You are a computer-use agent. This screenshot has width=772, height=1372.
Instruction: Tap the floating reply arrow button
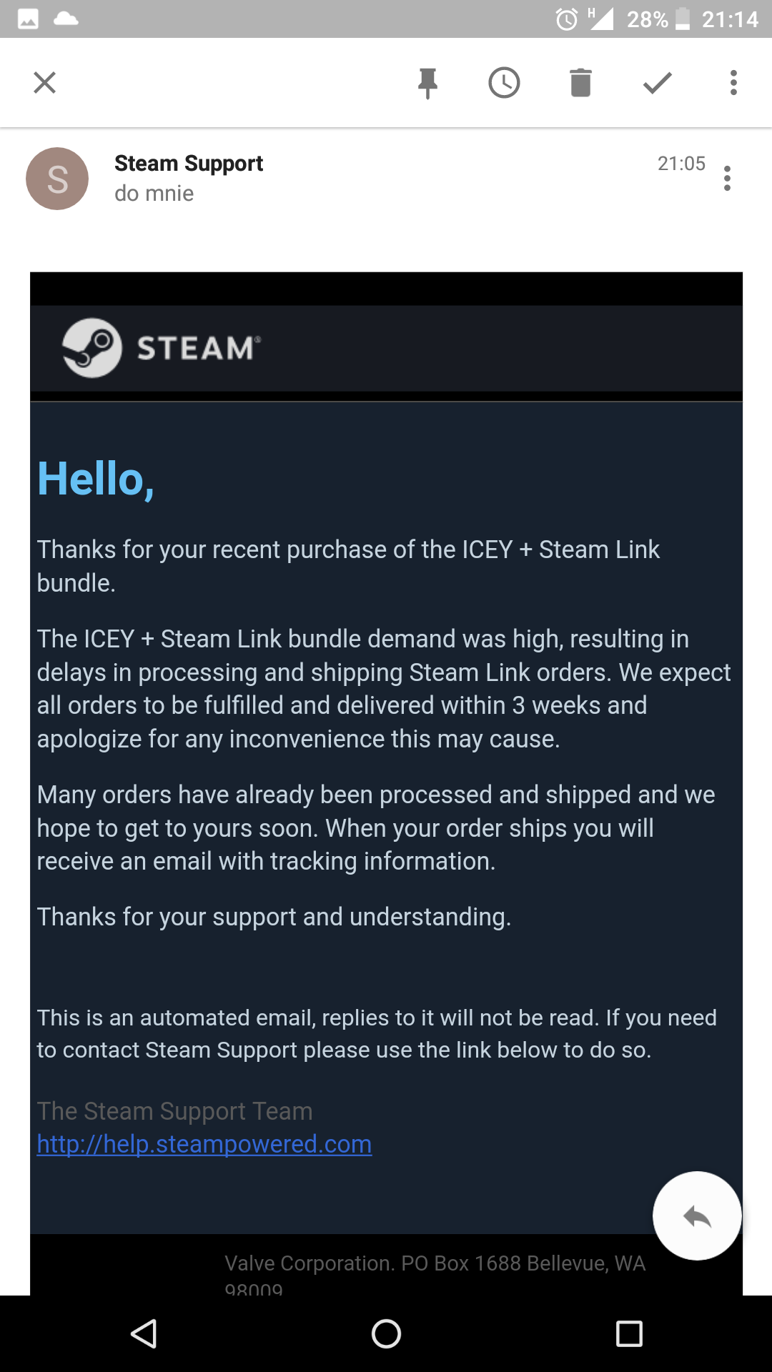(697, 1216)
